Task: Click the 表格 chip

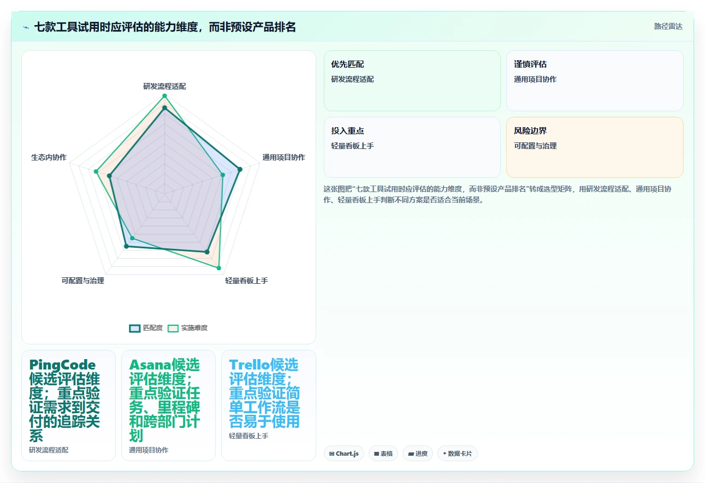Action: pos(383,454)
